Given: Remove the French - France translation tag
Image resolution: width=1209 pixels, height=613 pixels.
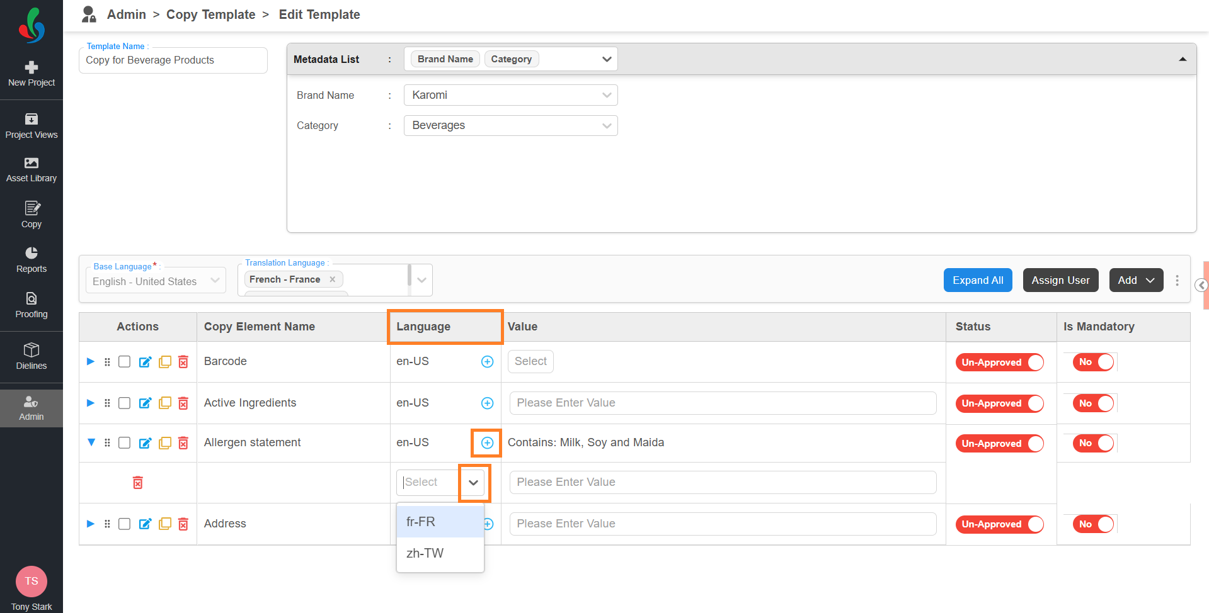Looking at the screenshot, I should [x=333, y=279].
